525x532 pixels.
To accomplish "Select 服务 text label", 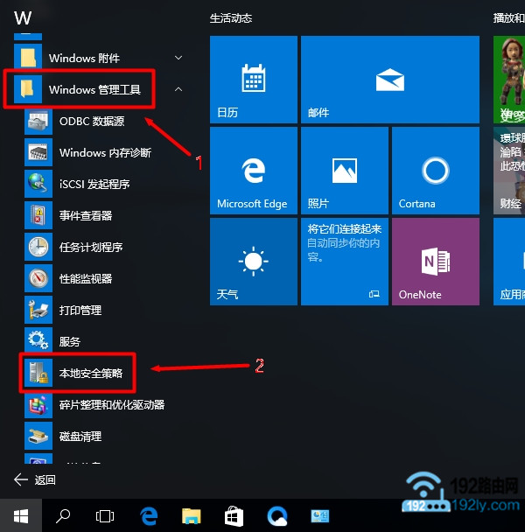I will point(70,341).
